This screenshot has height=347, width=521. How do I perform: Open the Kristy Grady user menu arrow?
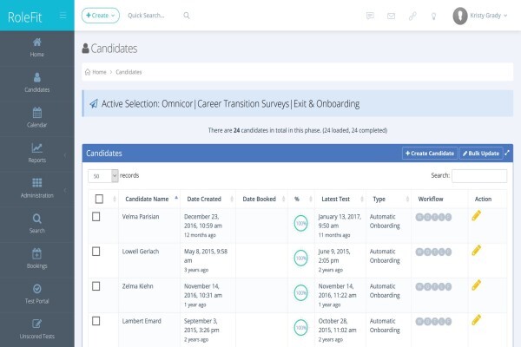point(505,16)
